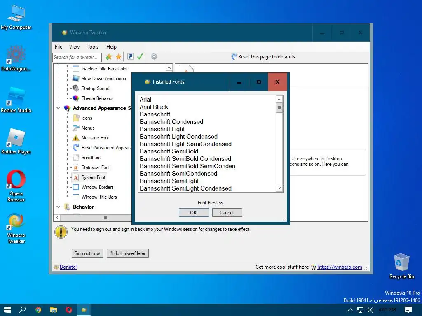The width and height of the screenshot is (422, 316).
Task: Click the Window Title Bars icon
Action: [x=76, y=197]
